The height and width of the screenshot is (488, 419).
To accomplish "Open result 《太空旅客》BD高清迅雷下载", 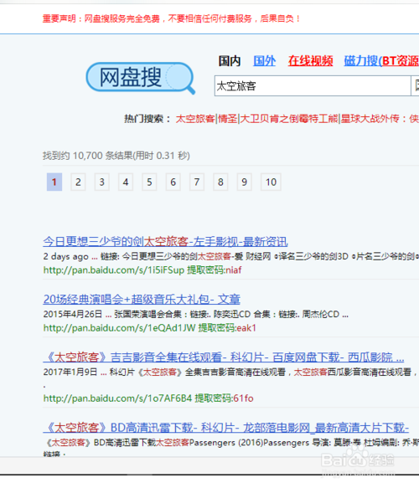I will click(x=226, y=428).
